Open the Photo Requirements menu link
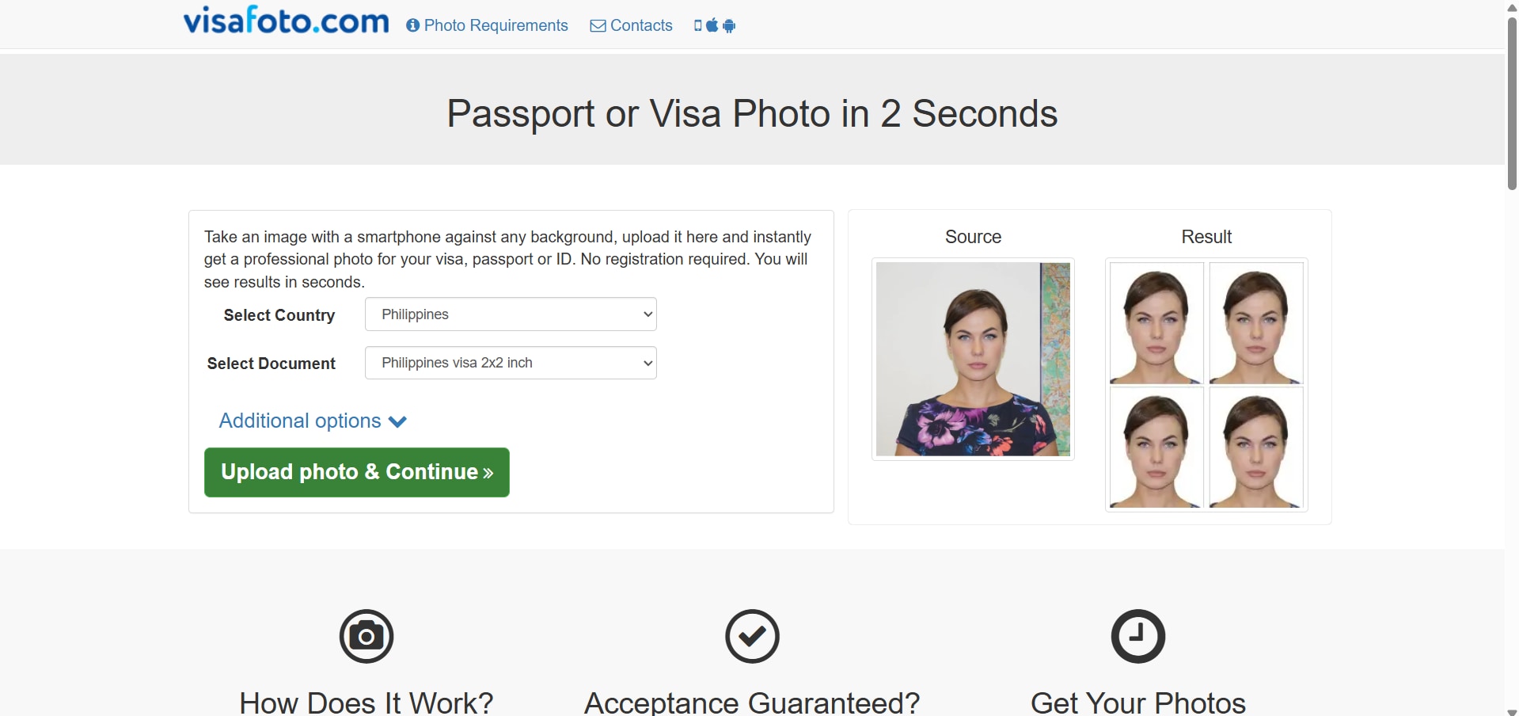Viewport: 1519px width, 716px height. (x=496, y=25)
